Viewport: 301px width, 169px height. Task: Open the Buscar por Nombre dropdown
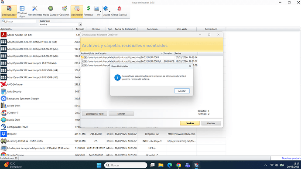(x=80, y=24)
